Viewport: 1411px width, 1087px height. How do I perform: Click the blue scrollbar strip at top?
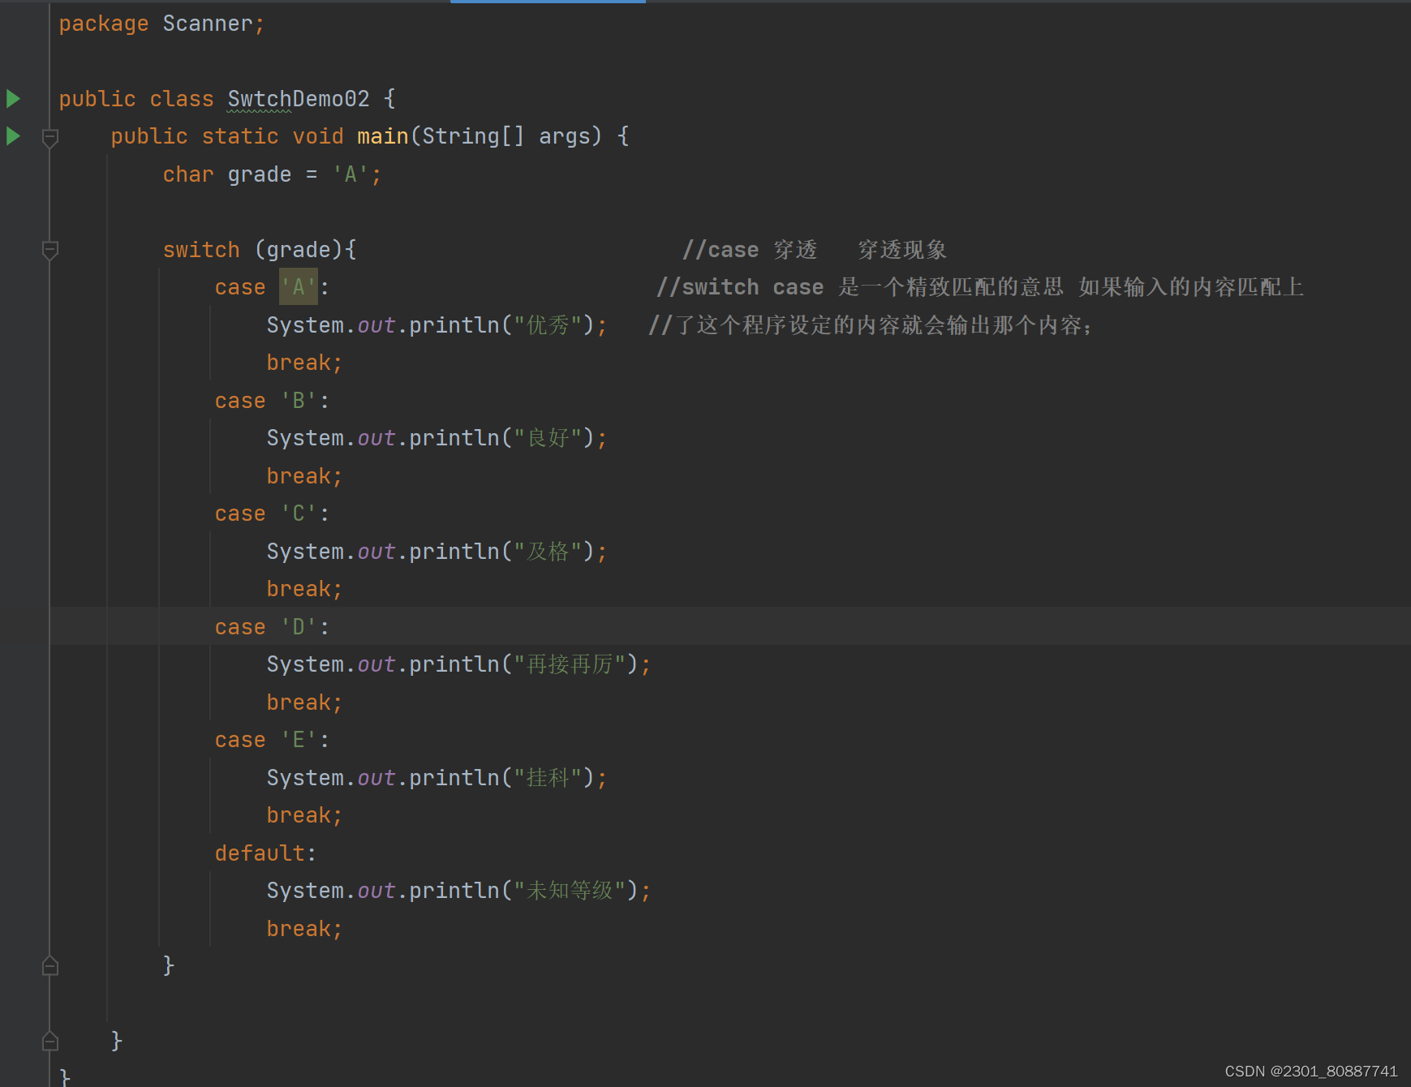[x=548, y=3]
